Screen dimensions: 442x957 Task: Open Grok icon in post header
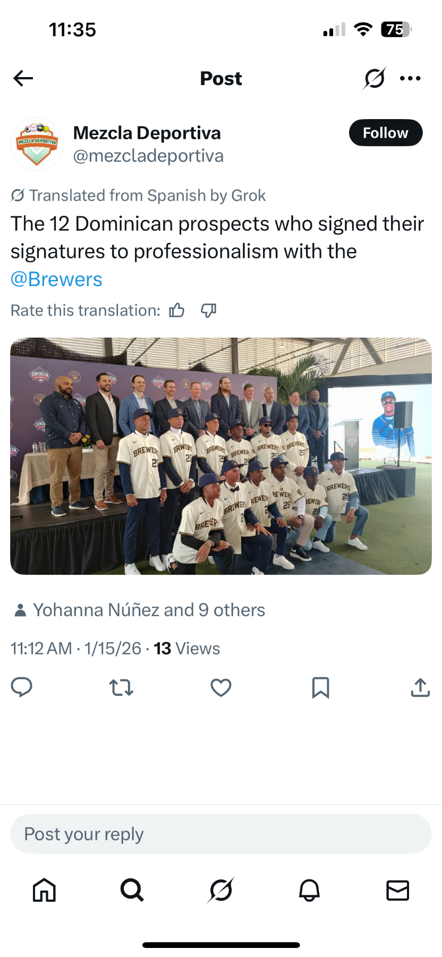tap(374, 79)
